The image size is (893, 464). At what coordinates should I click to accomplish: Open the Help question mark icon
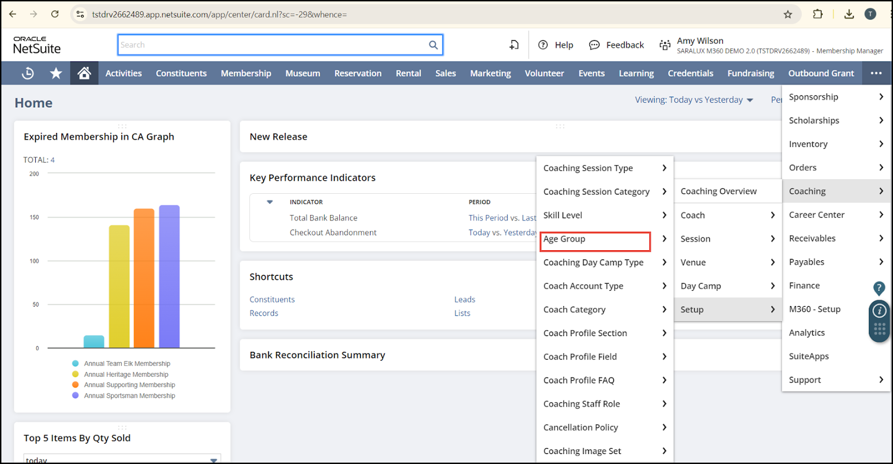pyautogui.click(x=542, y=45)
